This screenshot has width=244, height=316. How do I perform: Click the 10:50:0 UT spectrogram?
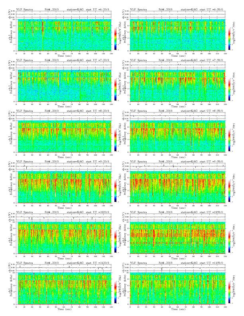pyautogui.click(x=177, y=238)
